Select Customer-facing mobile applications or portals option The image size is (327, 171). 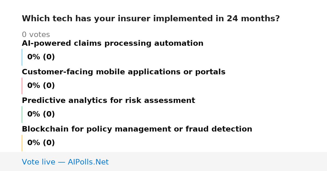[123, 72]
